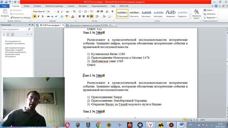The width and height of the screenshot is (228, 128).
Task: Switch to print layout view in status bar
Action: (185, 120)
